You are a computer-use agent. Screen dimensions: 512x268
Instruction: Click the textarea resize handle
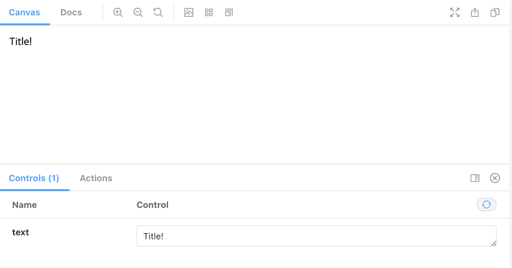[x=494, y=243]
